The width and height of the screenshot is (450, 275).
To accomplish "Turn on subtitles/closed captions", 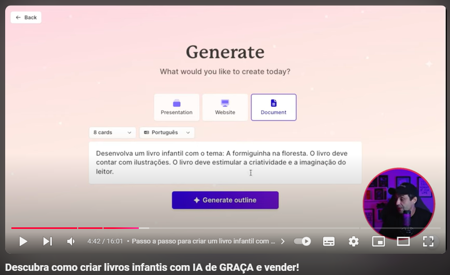I will [x=329, y=241].
